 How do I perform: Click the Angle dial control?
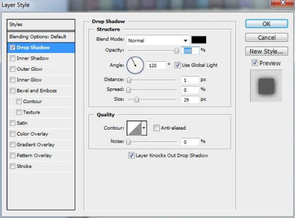(135, 65)
